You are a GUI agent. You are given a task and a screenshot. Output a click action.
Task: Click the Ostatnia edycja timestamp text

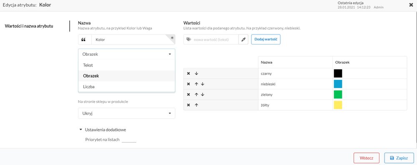(354, 7)
